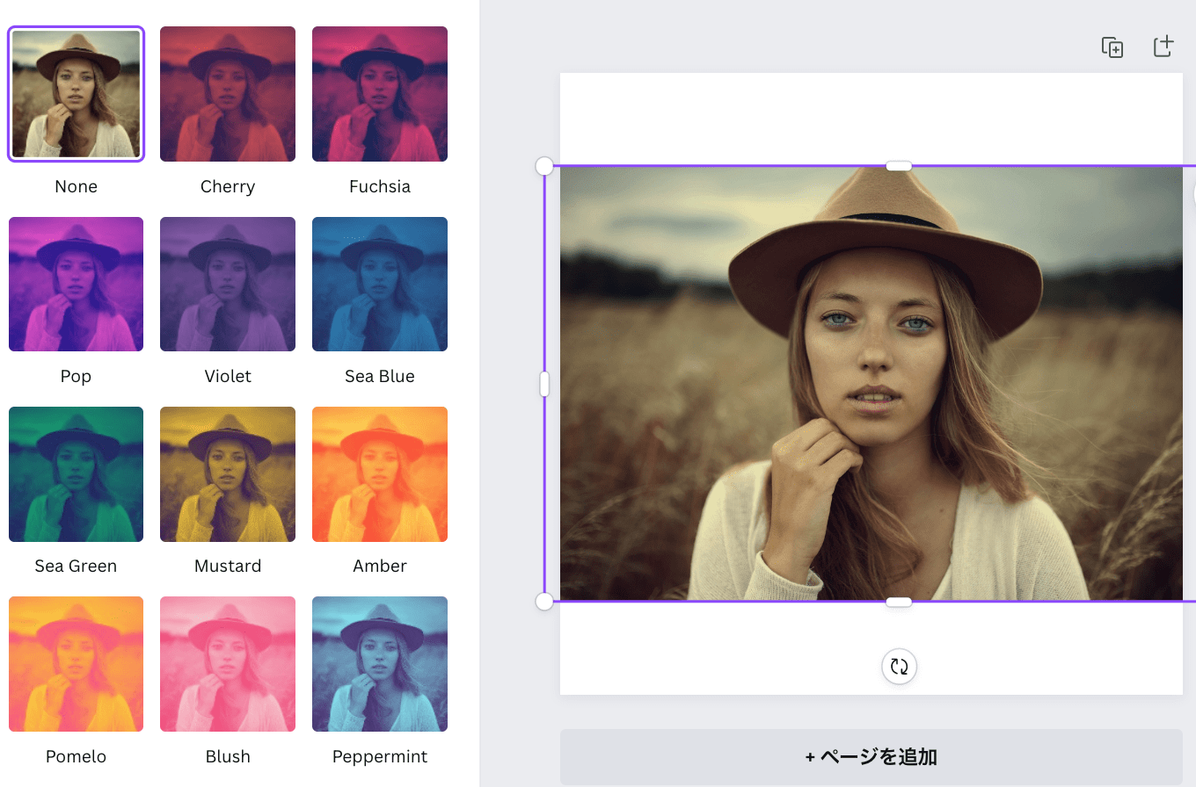Apply the Peppermint filter
This screenshot has height=787, width=1196.
point(379,663)
